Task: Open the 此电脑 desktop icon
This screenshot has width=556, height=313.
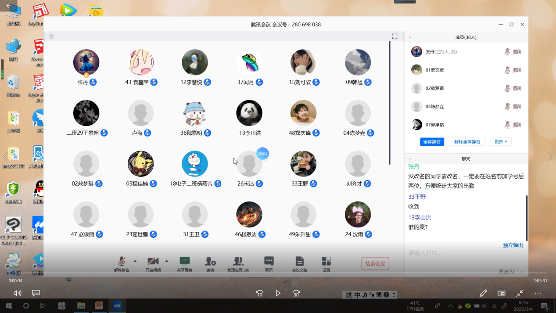Action: [x=14, y=14]
